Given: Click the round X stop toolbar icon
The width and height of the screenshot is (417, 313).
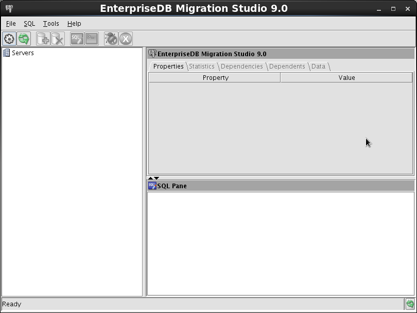Looking at the screenshot, I should (x=126, y=39).
